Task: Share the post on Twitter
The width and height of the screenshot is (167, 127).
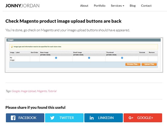Action: pos(64,118)
